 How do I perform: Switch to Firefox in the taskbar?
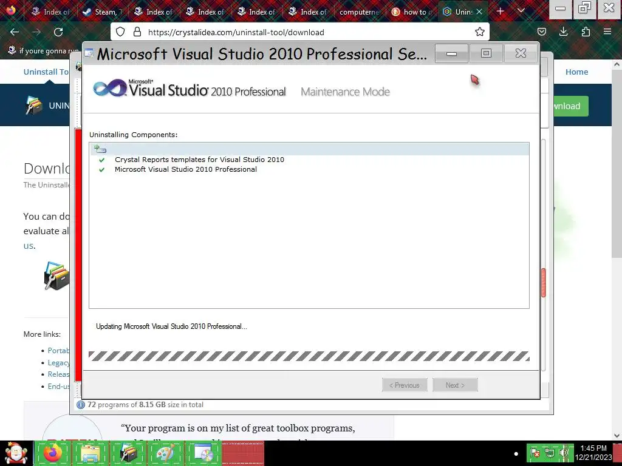[52, 453]
